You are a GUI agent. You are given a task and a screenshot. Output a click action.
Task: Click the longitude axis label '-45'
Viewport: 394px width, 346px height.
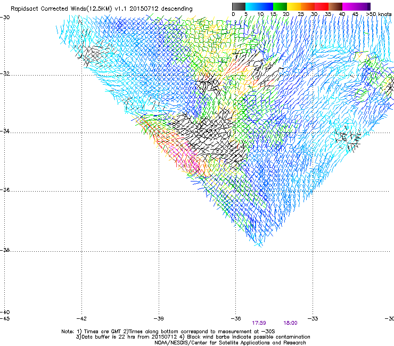click(5, 319)
